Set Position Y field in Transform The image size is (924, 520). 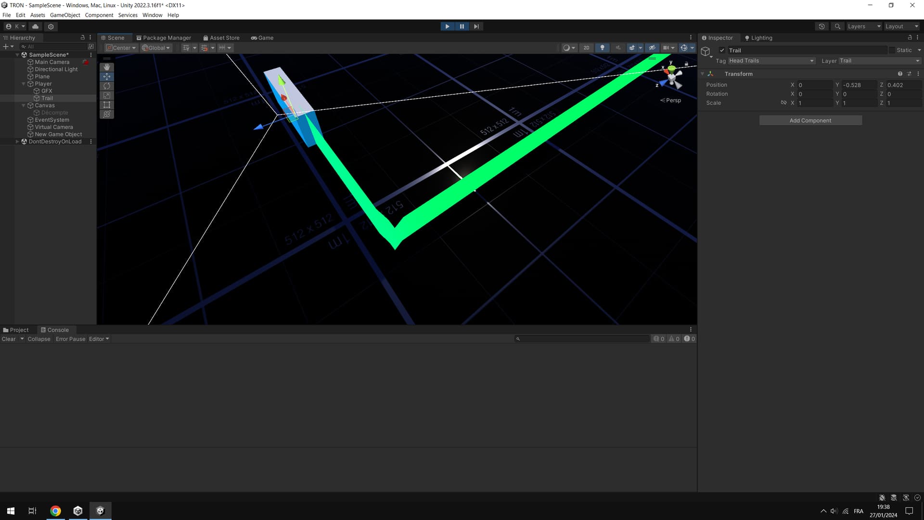[x=859, y=85]
